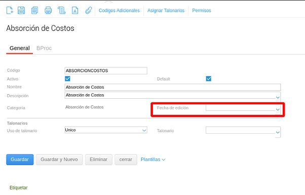Click the paperclip attachments icon
This screenshot has width=305, height=195.
(89, 10)
